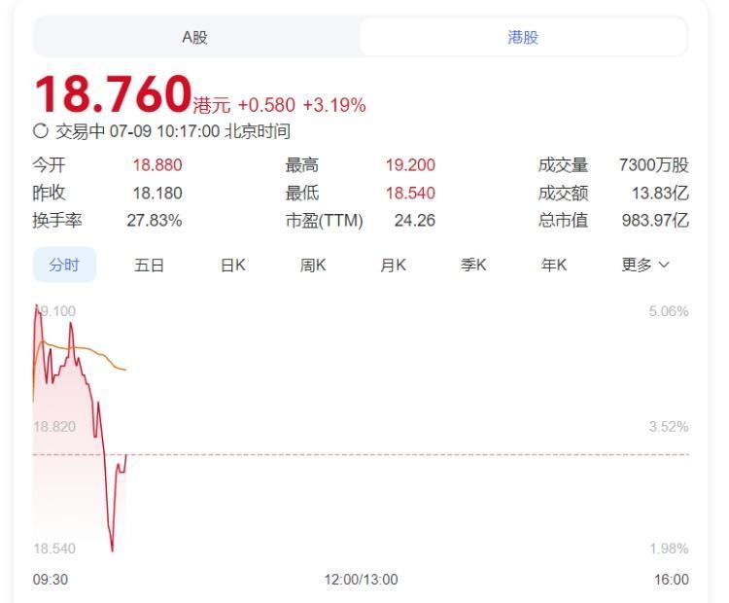The height and width of the screenshot is (603, 729).
Task: Switch chart to 五日 view
Action: coord(149,265)
